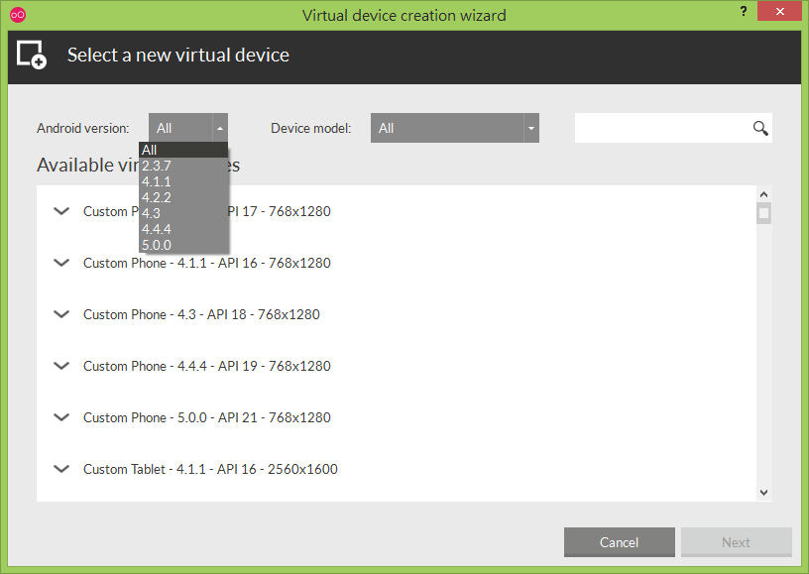The width and height of the screenshot is (809, 574).
Task: Click the Genymotion logo in title bar
Action: tap(18, 15)
